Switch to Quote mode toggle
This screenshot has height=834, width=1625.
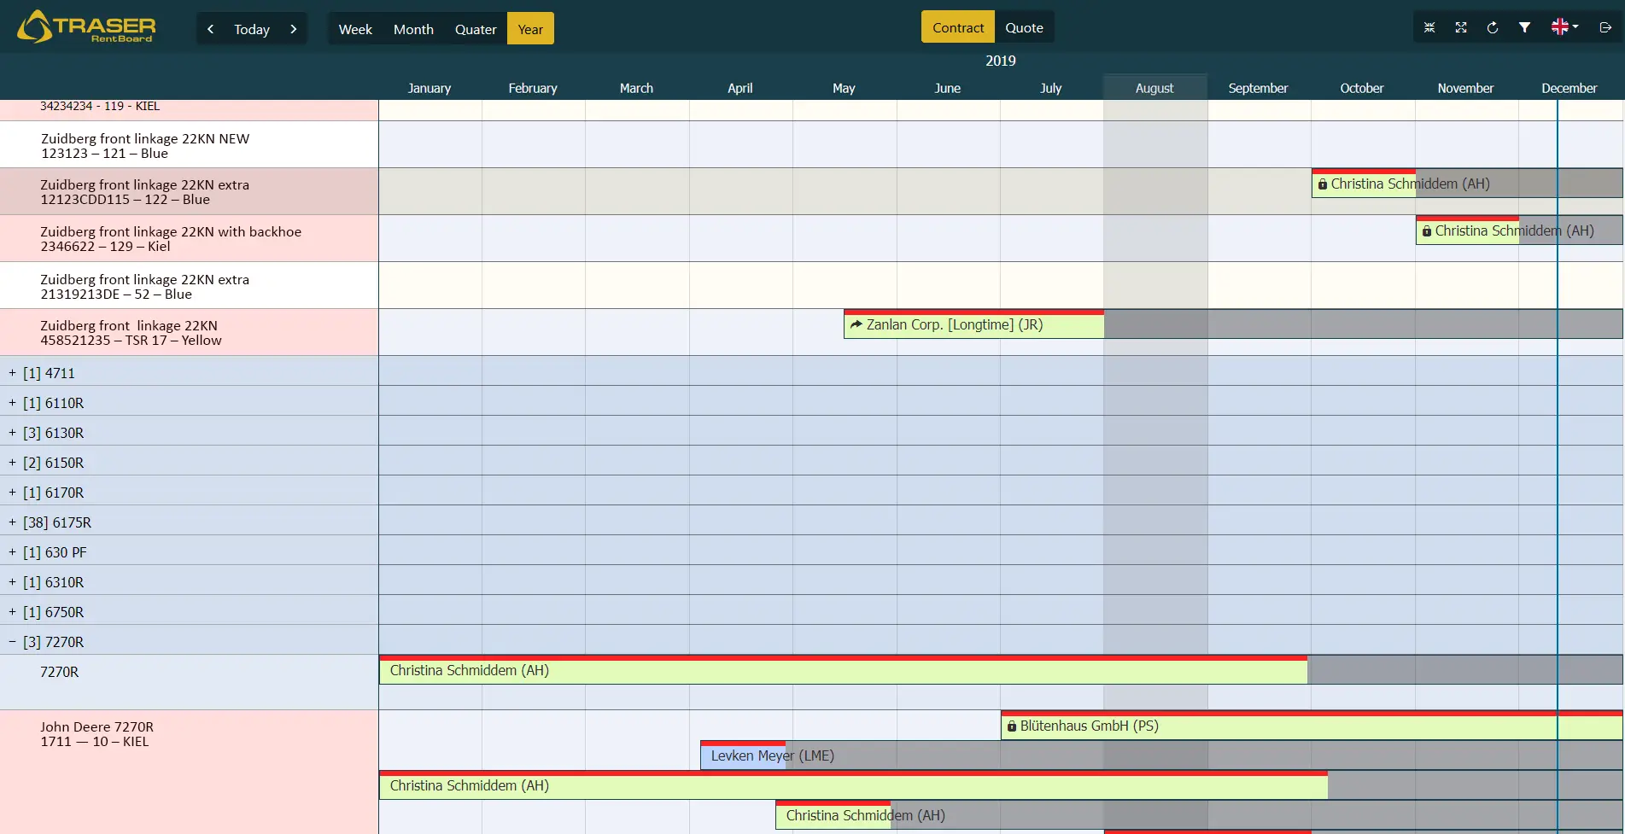(x=1024, y=27)
